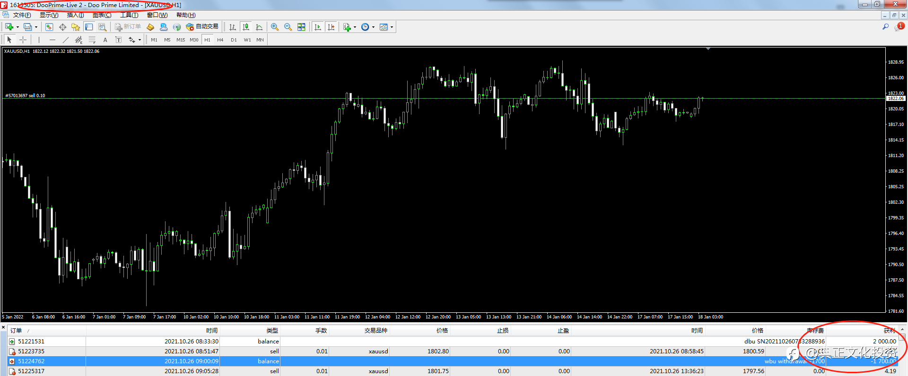Select the trendline drawing tool

pyautogui.click(x=65, y=40)
